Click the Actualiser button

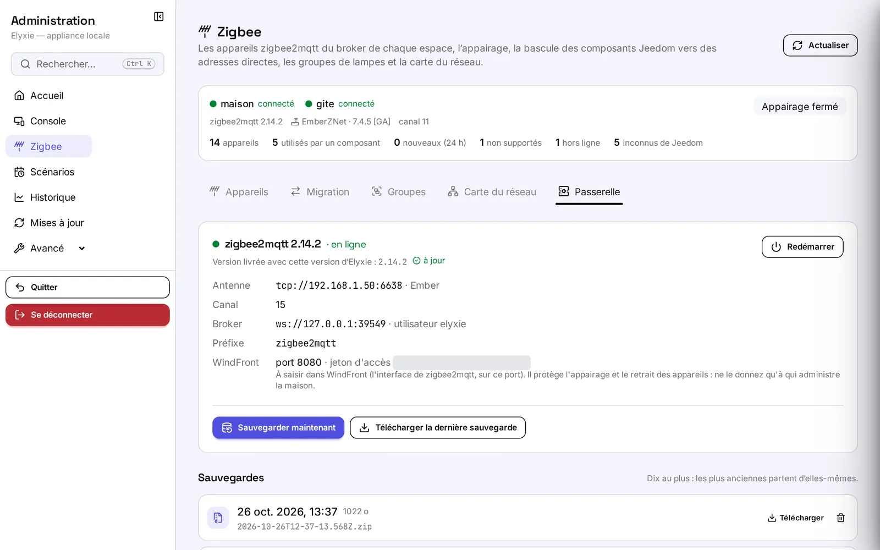pyautogui.click(x=820, y=45)
